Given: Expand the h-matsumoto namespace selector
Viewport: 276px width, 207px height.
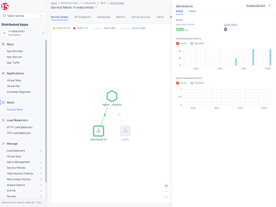Looking at the screenshot, I should [x=23, y=33].
